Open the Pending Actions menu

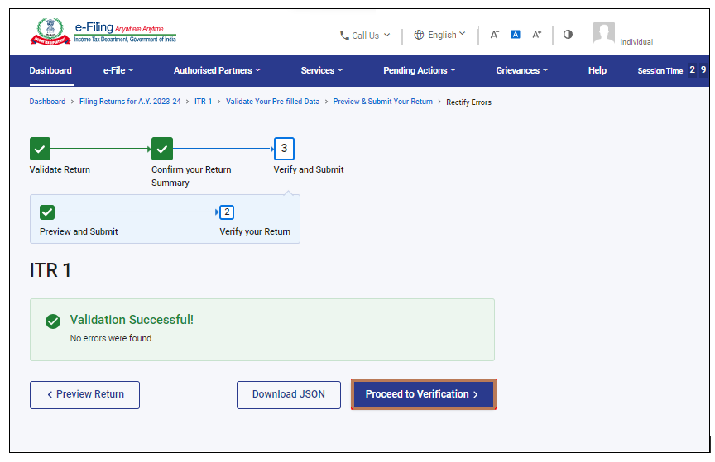[x=419, y=71]
